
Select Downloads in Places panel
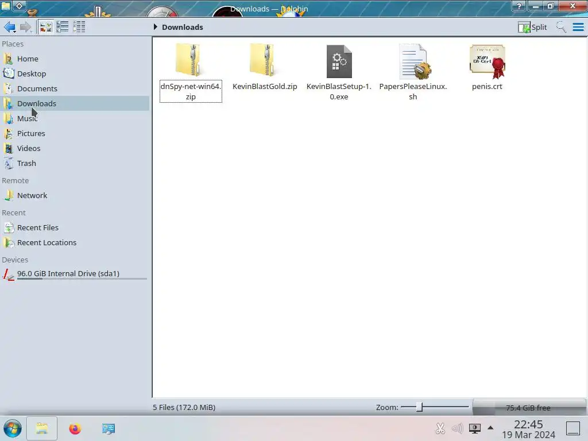point(75,103)
